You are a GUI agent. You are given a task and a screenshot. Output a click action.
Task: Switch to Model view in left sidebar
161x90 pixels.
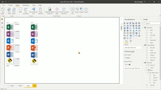2,27
